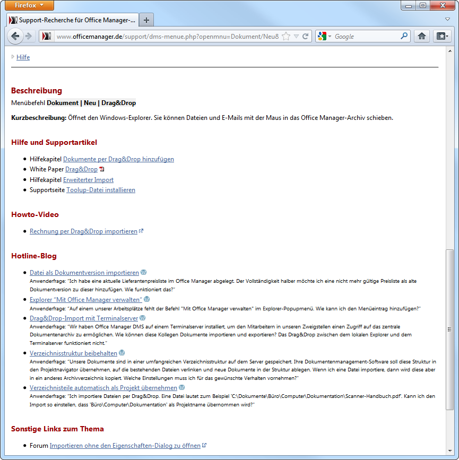
Task: Open forum link Importieren ohne den Eigenschaften-Dialog
Action: pyautogui.click(x=125, y=446)
